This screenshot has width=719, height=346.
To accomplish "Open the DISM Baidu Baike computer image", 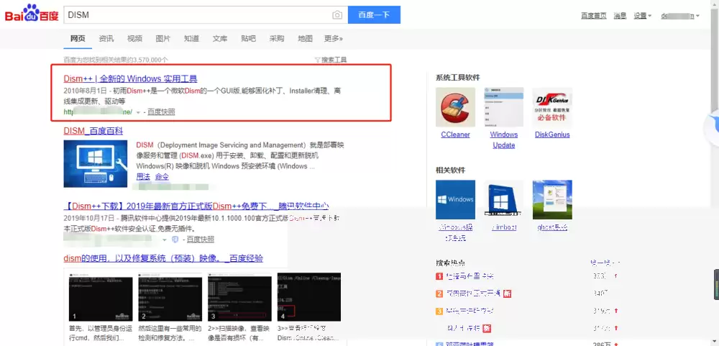I will tap(96, 164).
